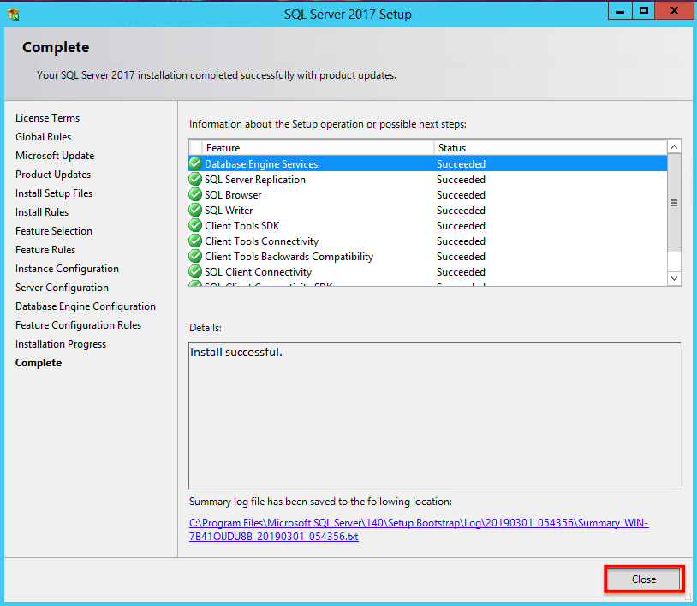Click green check icon beside SQL Writer
Viewport: 697px width, 606px height.
coord(195,210)
